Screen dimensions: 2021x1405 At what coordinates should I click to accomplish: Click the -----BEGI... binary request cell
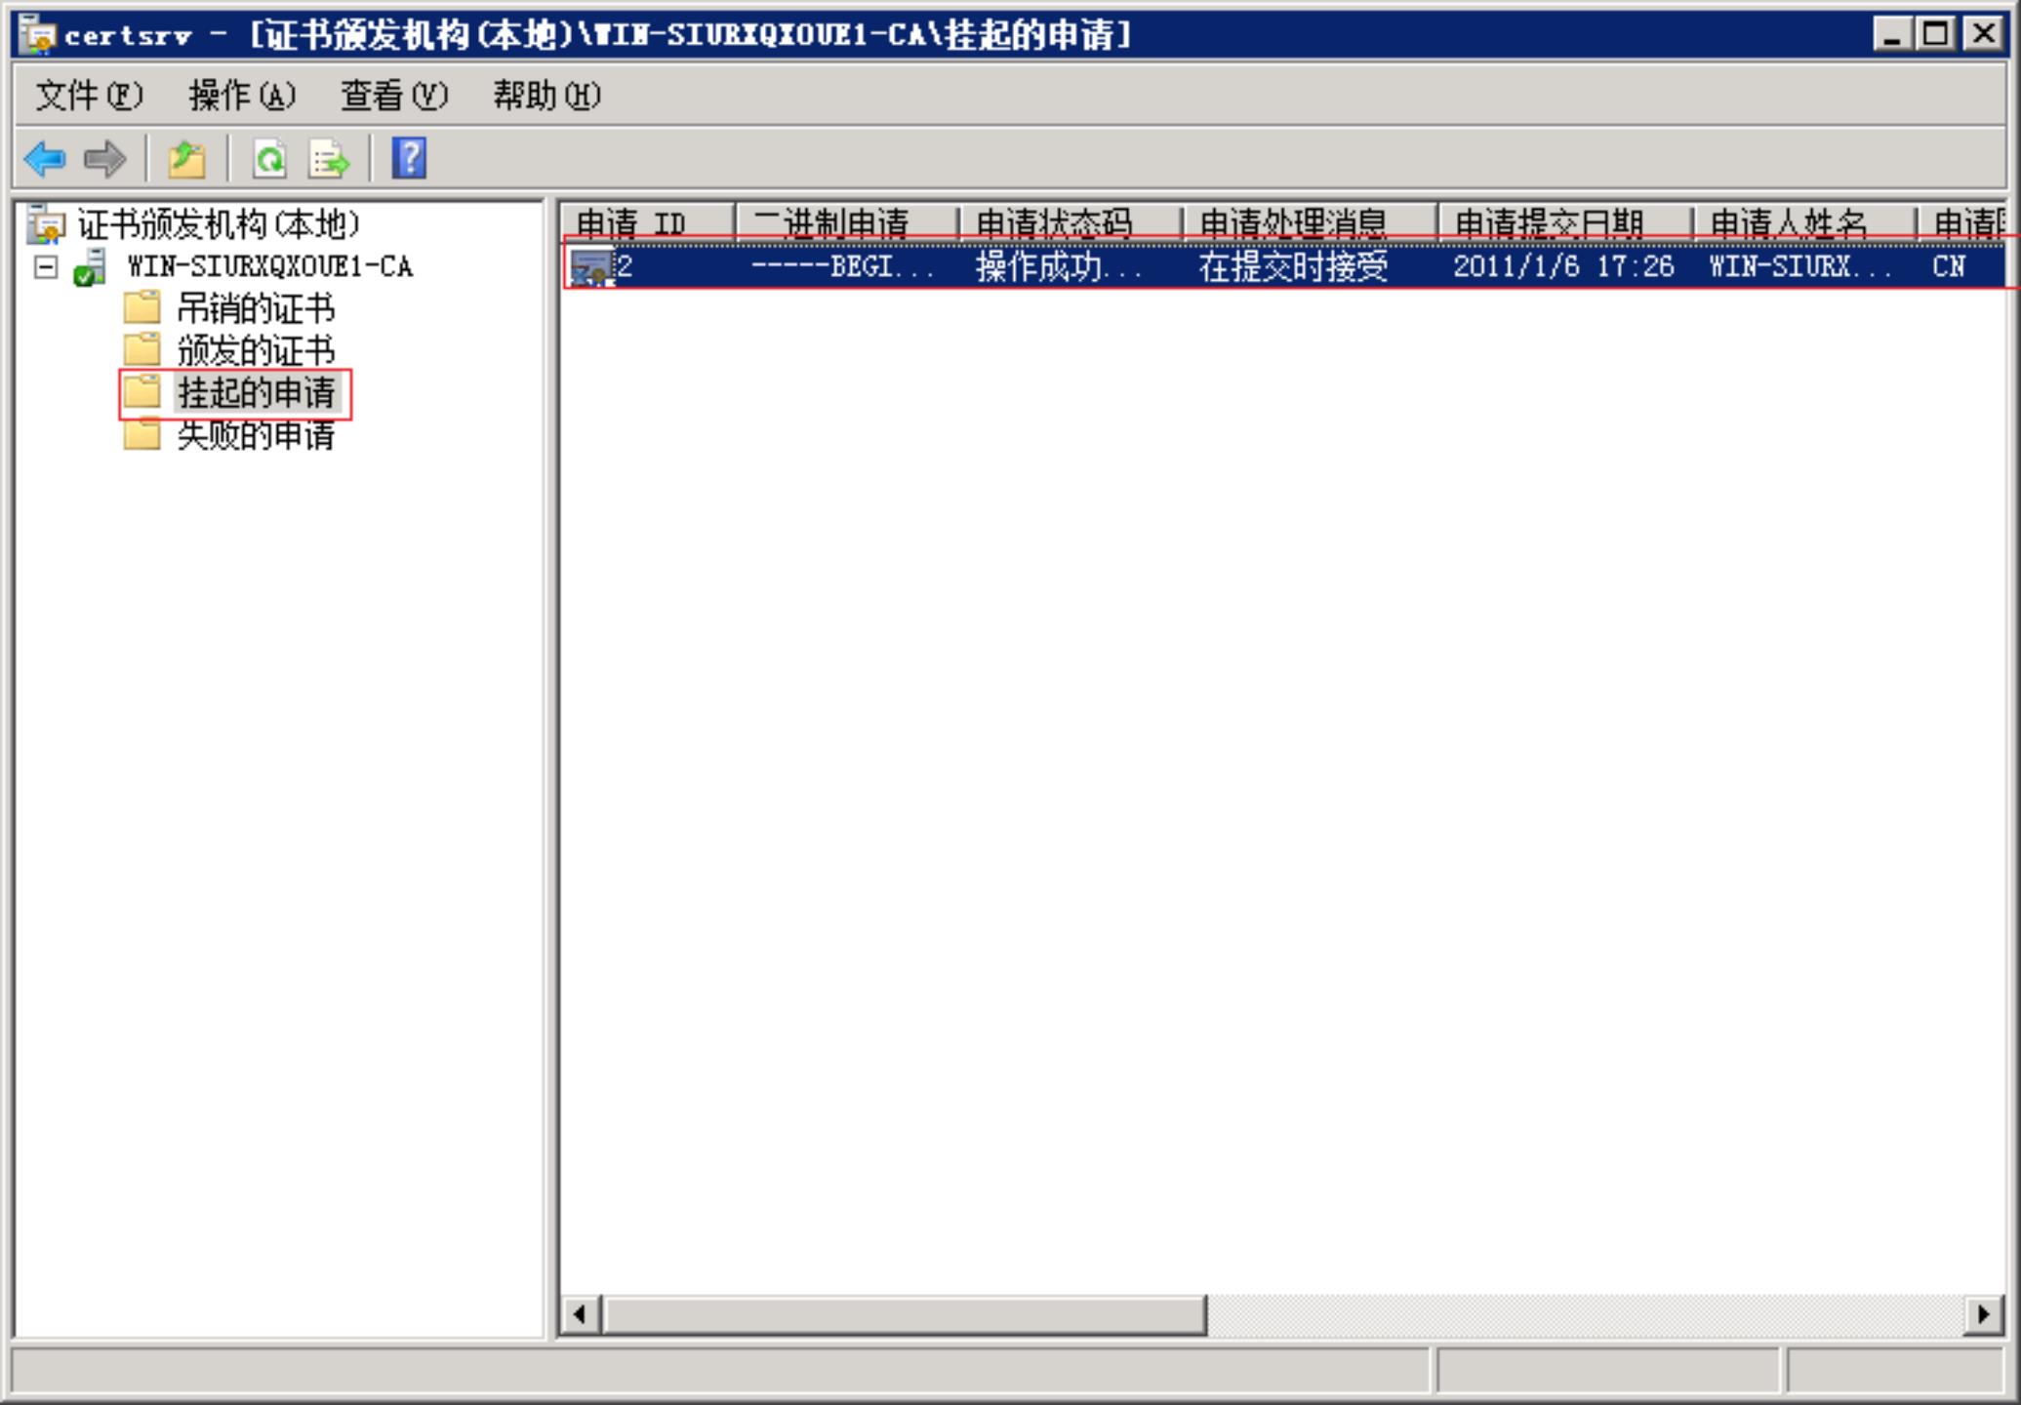click(841, 266)
